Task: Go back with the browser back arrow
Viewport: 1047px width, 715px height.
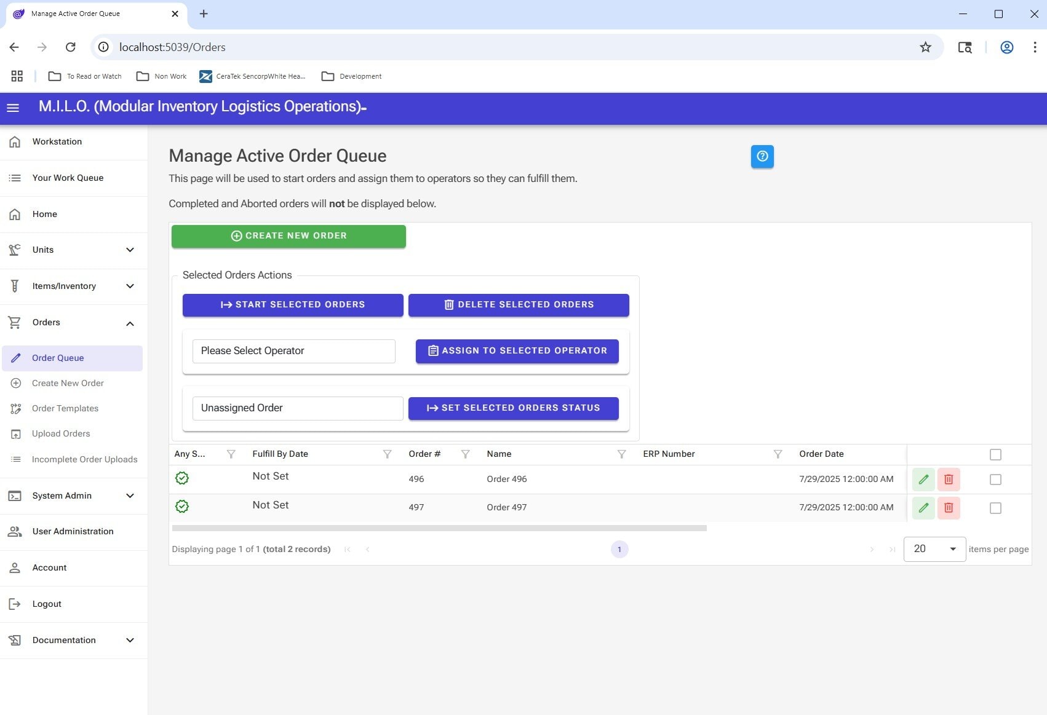Action: [14, 47]
